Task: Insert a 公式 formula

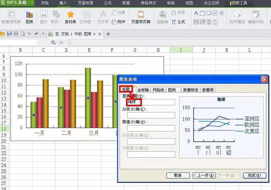Action: coord(178,22)
